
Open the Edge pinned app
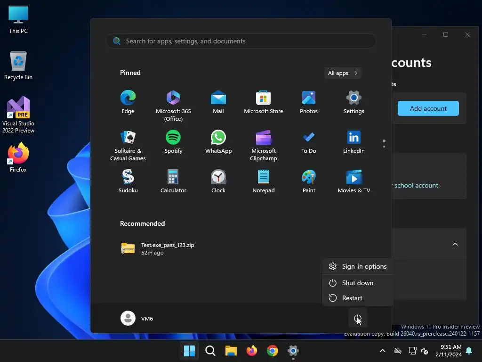128,102
